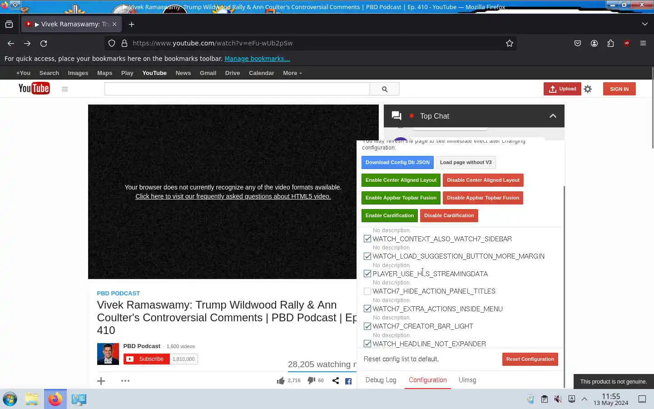Open Images from the Google bar

click(x=78, y=73)
